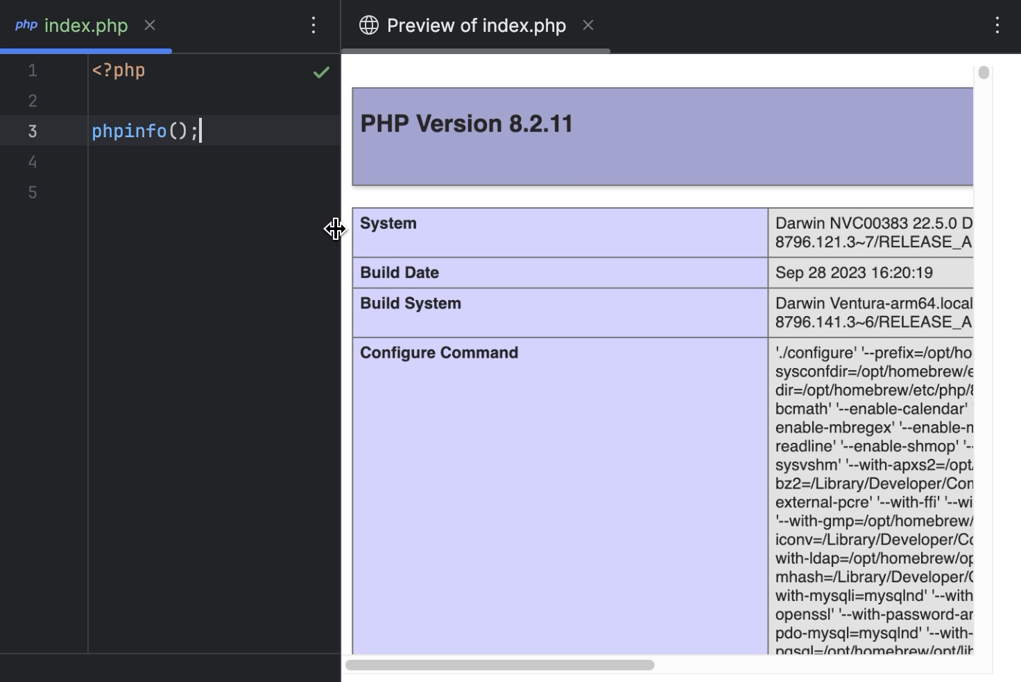Viewport: 1021px width, 682px height.
Task: Click the System row in the info table
Action: 388,223
